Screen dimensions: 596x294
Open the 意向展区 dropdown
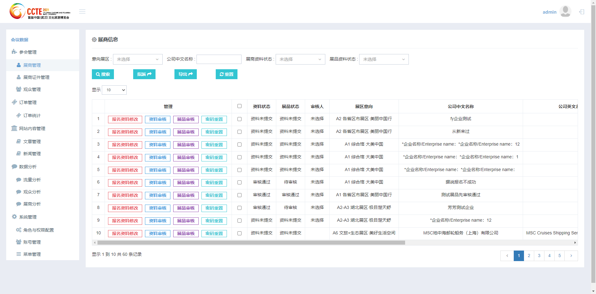pyautogui.click(x=138, y=59)
